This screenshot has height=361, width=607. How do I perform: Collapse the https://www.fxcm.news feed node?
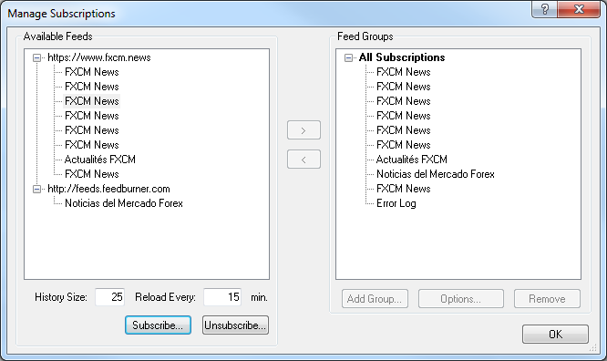[x=36, y=58]
